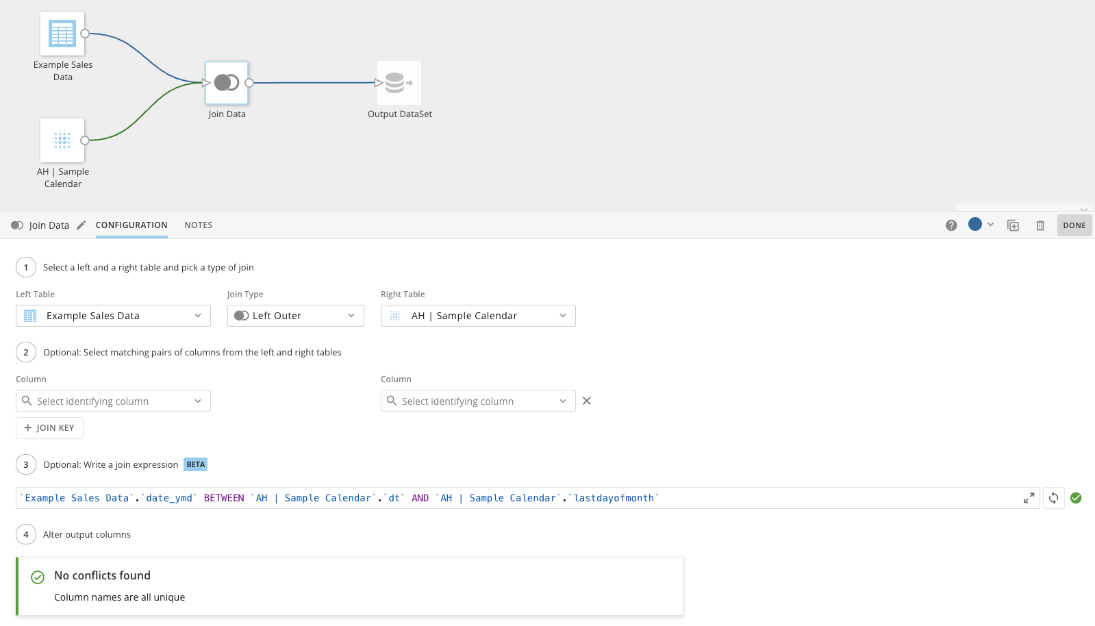Click the No conflicts found checkmark icon
1095x626 pixels.
(x=38, y=577)
